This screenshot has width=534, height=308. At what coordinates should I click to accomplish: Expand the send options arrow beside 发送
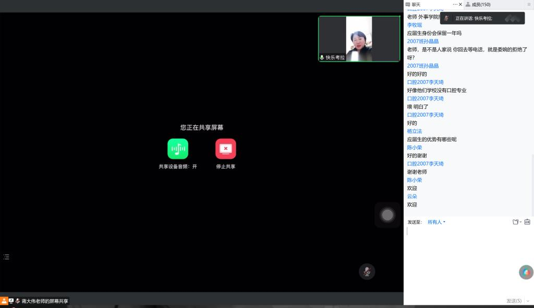527,301
